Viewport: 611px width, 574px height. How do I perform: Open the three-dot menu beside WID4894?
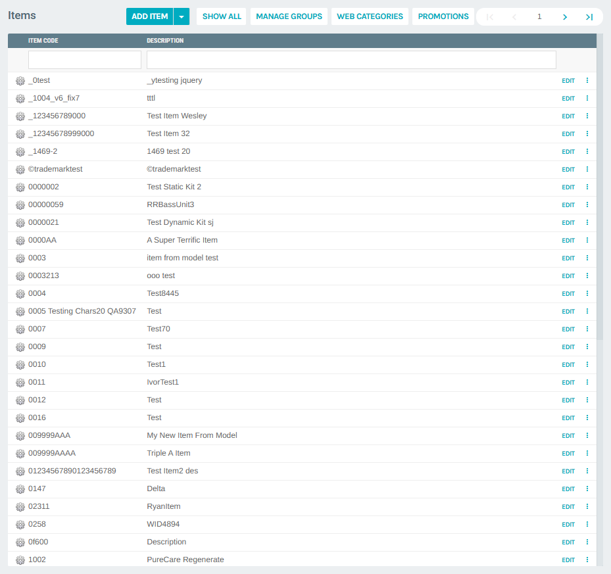[x=587, y=524]
